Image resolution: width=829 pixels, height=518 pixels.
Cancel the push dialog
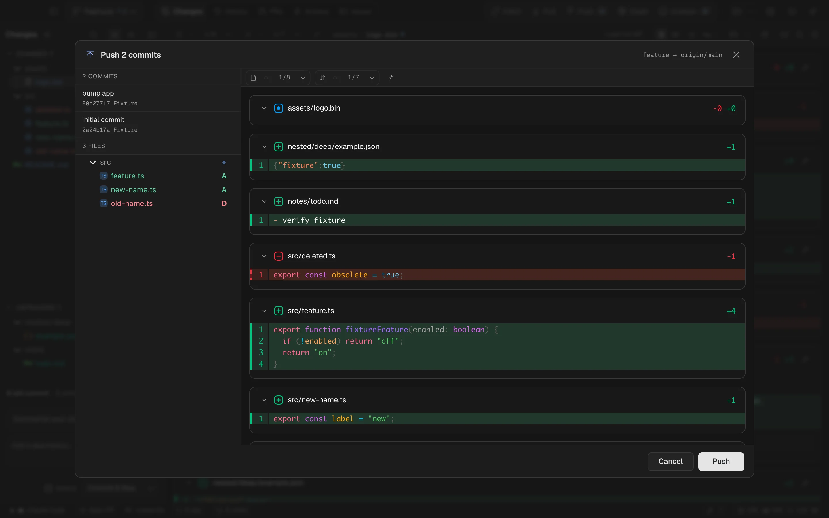pos(670,462)
